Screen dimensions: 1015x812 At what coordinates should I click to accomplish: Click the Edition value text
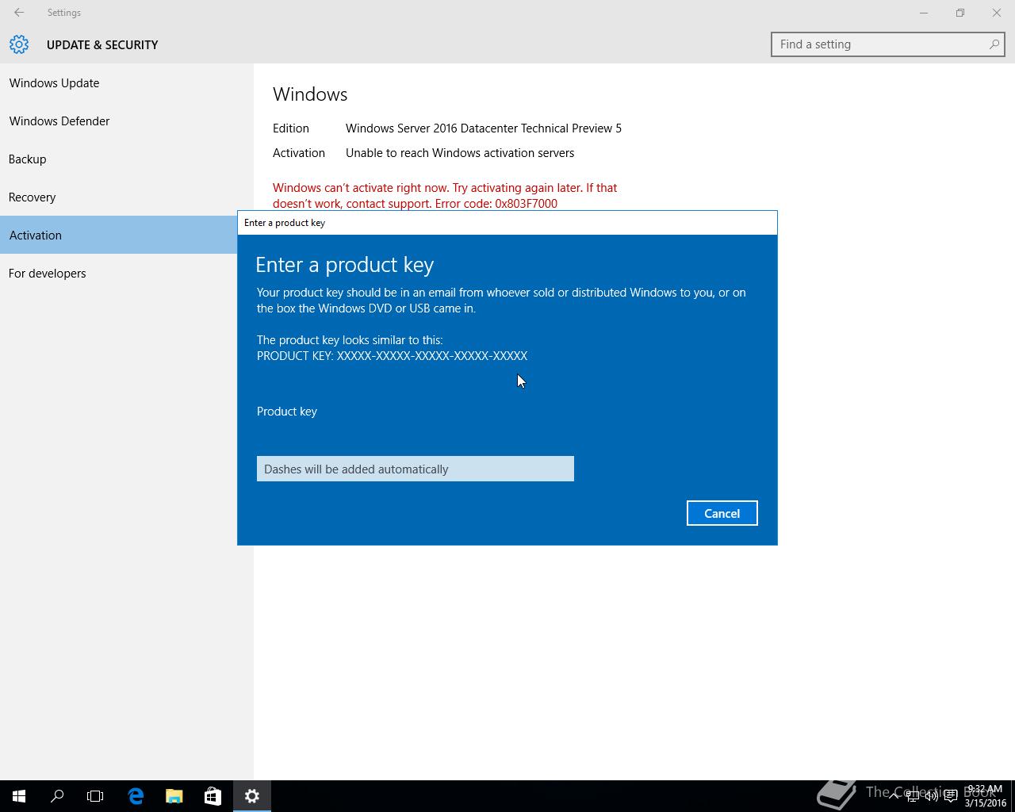pyautogui.click(x=484, y=128)
